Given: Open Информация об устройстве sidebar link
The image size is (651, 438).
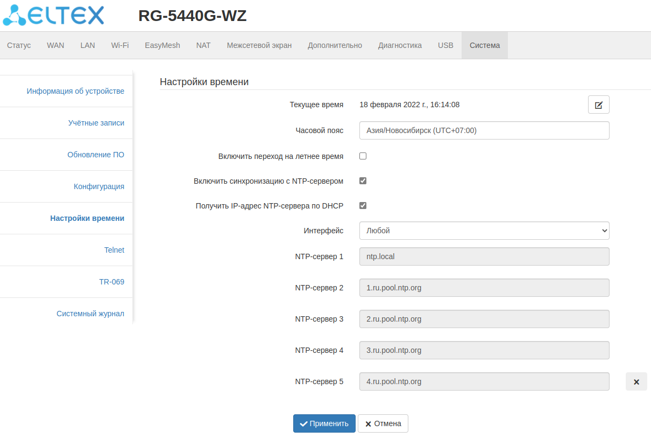Looking at the screenshot, I should click(75, 91).
